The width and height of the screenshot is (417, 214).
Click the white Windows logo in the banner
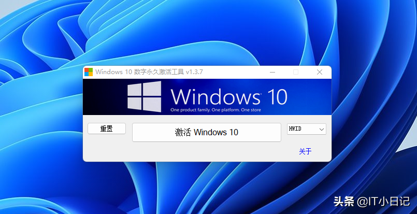coord(145,96)
